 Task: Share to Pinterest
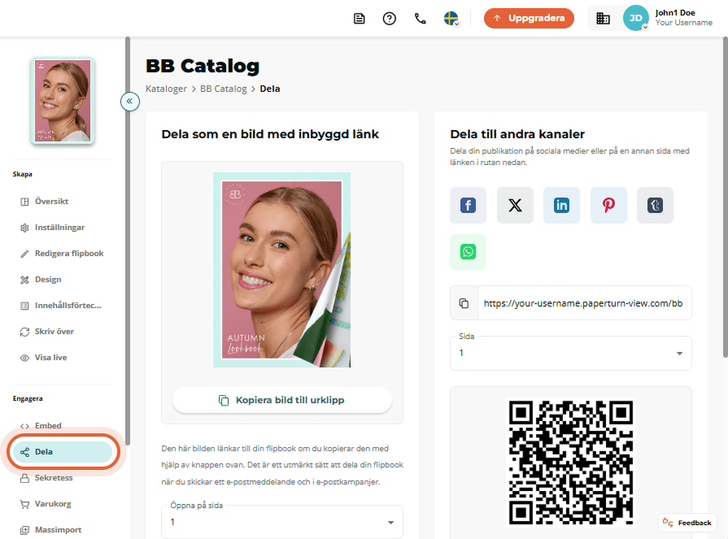[x=608, y=205]
